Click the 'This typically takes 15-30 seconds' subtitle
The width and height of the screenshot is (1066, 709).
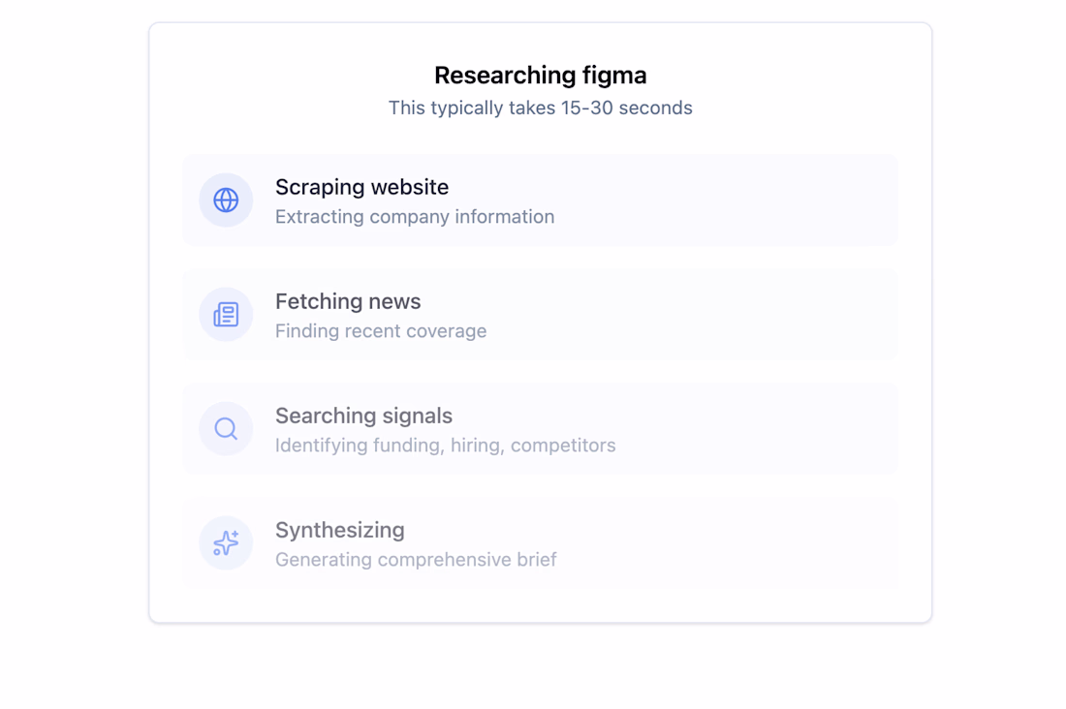tap(540, 108)
